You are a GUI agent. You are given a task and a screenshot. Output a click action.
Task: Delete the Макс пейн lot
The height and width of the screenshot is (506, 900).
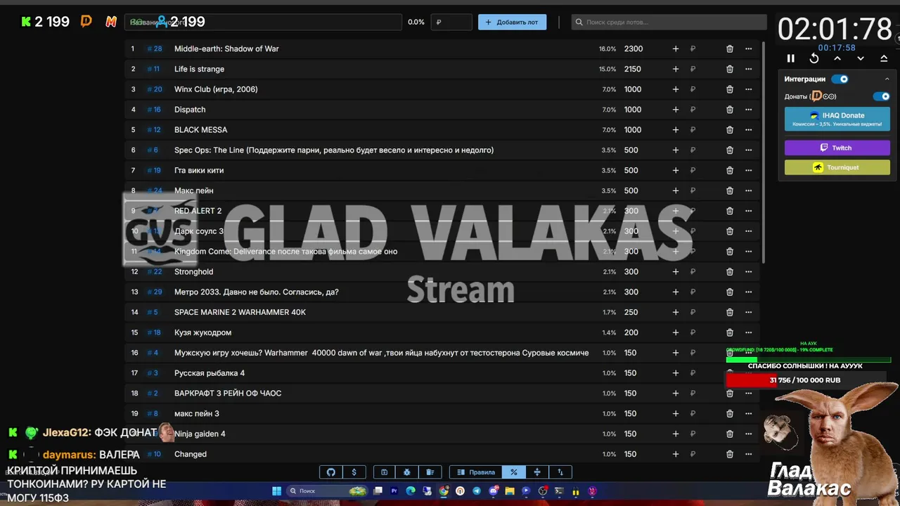(x=730, y=190)
